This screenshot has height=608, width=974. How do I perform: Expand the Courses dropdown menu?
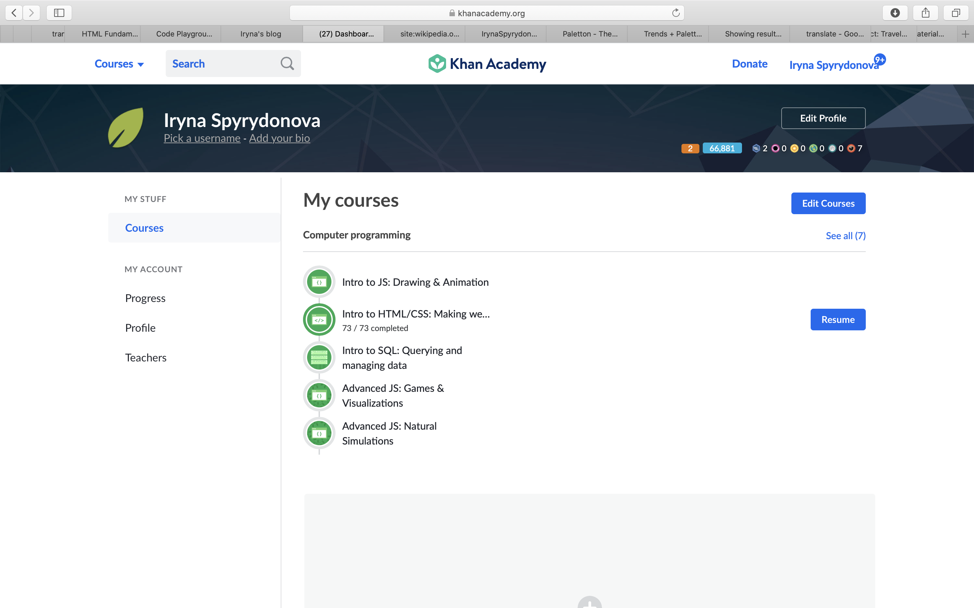click(x=119, y=64)
